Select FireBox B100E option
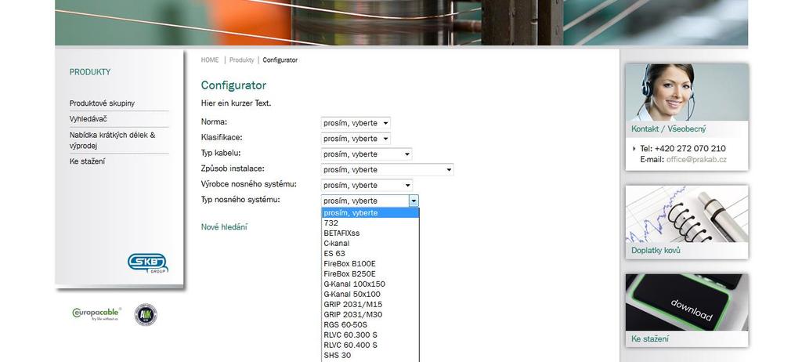The image size is (802, 362). [x=370, y=264]
